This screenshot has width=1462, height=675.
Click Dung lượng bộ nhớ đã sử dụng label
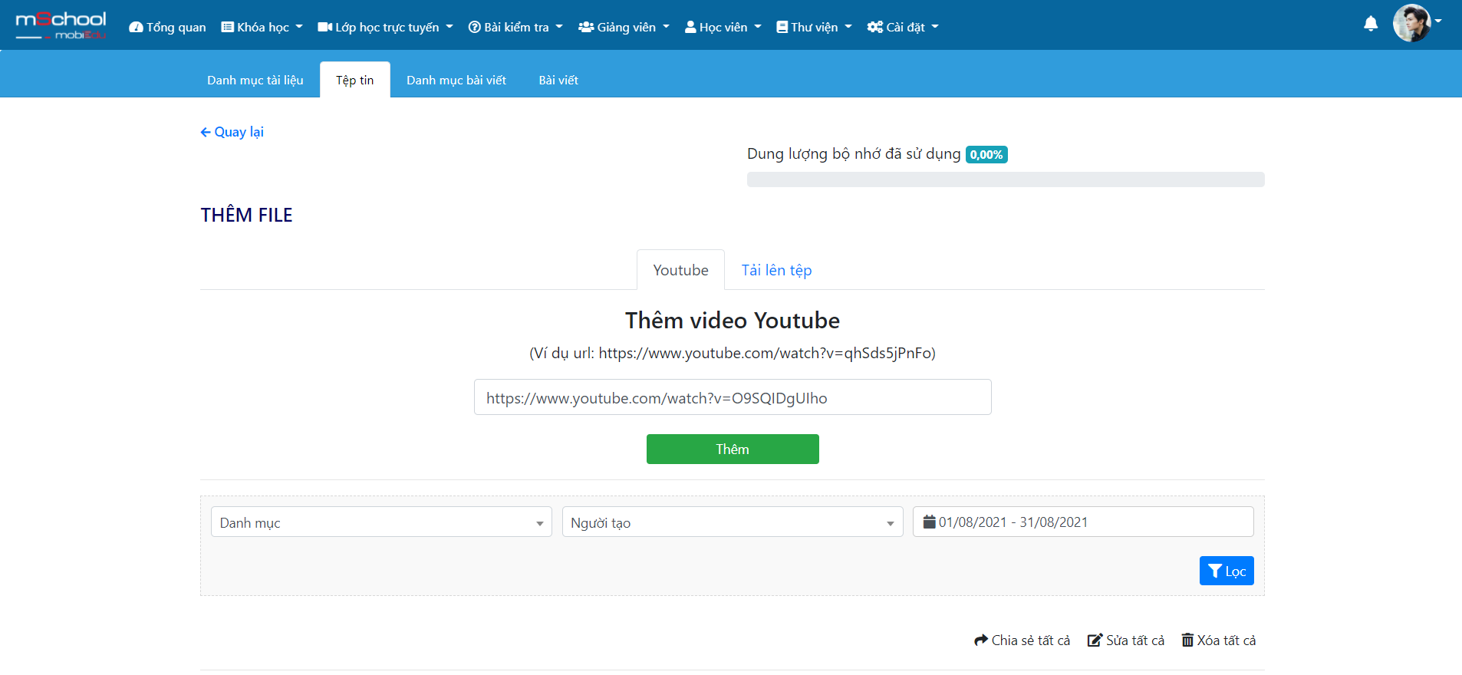(854, 153)
